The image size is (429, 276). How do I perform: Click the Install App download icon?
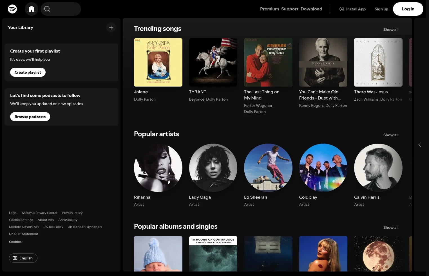pyautogui.click(x=342, y=9)
